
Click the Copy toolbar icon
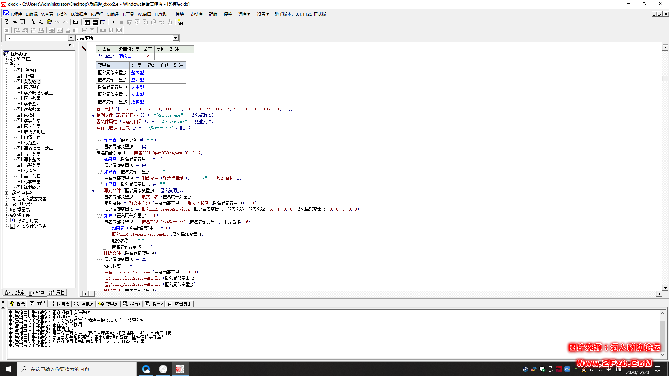click(41, 22)
